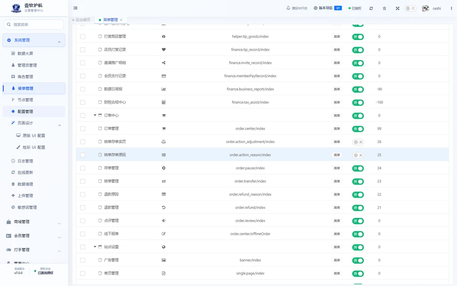Tick the checkbox for 存单管理 row
Screen dimensions: 457x286
(x=83, y=168)
